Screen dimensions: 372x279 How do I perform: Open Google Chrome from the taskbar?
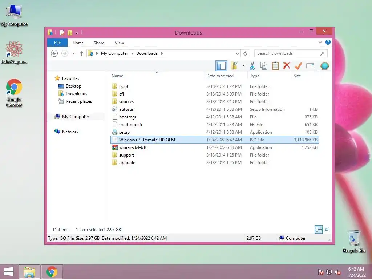pyautogui.click(x=52, y=272)
